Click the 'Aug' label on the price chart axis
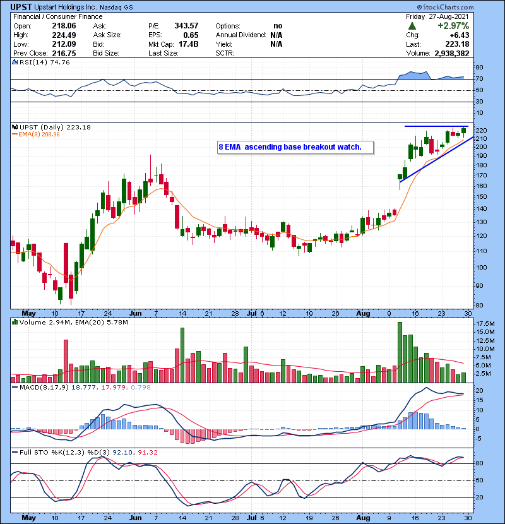This screenshot has height=524, width=505. click(363, 314)
